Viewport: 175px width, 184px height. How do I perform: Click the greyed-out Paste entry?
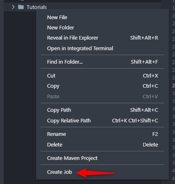pyautogui.click(x=102, y=97)
